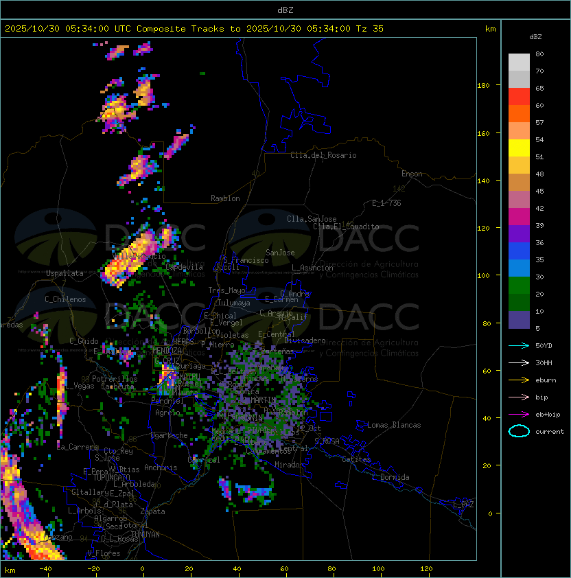The image size is (571, 578).
Task: Click the 'L_Dormida' place label
Action: [x=391, y=477]
